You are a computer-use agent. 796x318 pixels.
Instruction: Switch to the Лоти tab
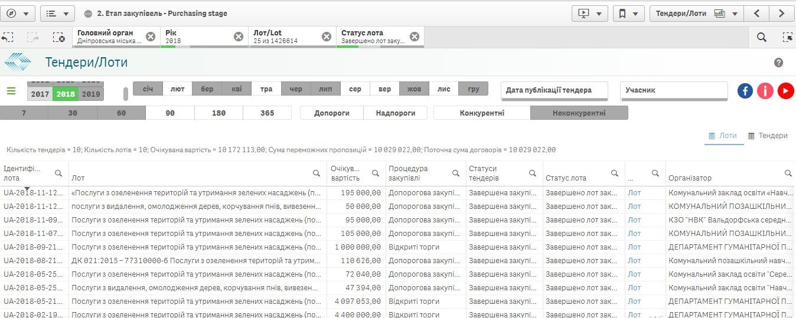click(x=722, y=136)
